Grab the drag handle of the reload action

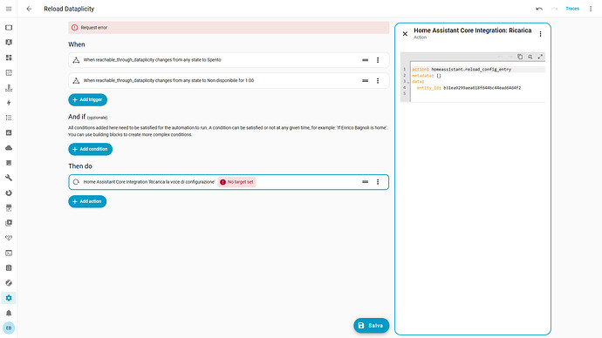(365, 182)
